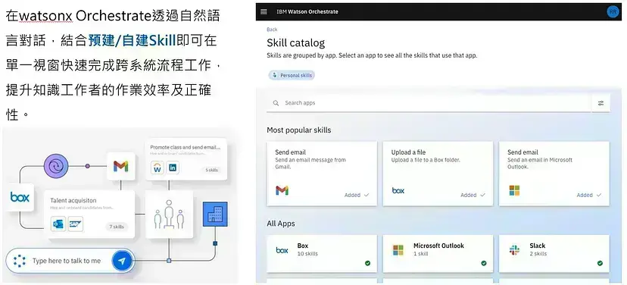Click the people group icon tile

[169, 215]
